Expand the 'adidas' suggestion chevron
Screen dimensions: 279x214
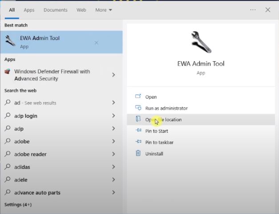pyautogui.click(x=113, y=167)
